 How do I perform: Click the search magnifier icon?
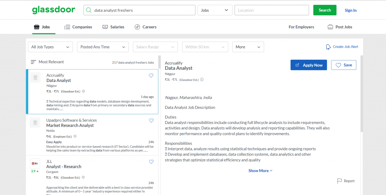point(89,10)
